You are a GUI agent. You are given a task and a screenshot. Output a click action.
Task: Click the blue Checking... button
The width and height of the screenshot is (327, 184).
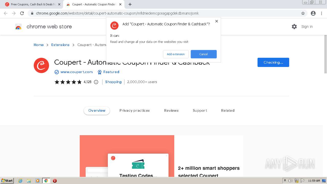(x=273, y=62)
